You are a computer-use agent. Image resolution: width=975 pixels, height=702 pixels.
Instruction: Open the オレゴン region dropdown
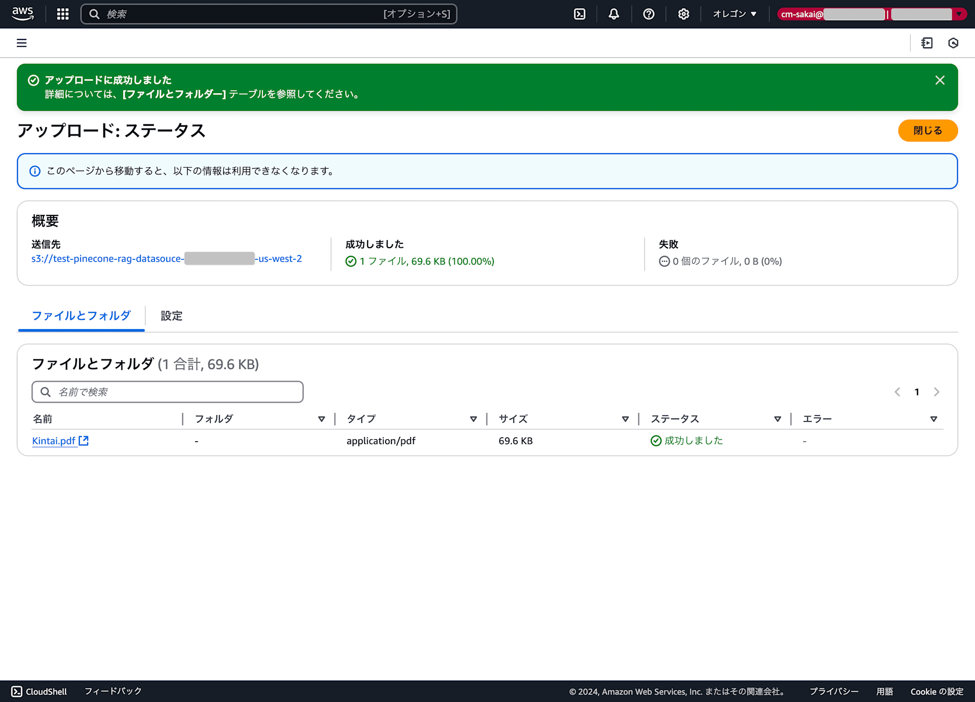click(735, 14)
